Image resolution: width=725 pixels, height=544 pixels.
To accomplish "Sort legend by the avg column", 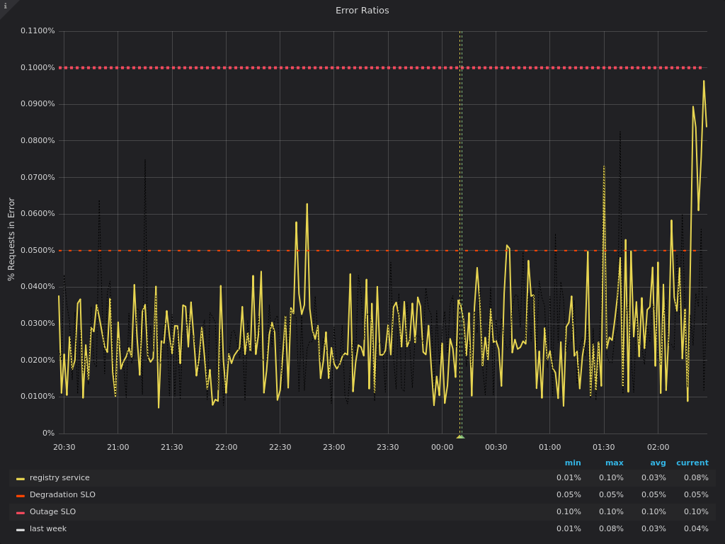I will pyautogui.click(x=658, y=463).
